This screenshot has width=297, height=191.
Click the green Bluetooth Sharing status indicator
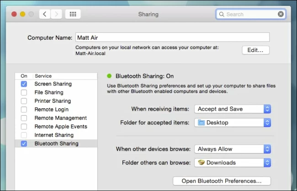click(109, 76)
